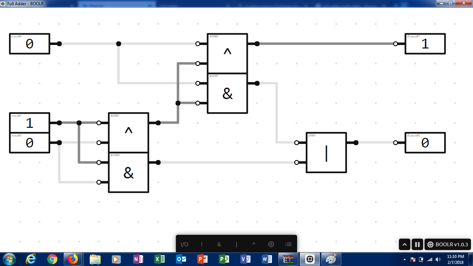Open network signal tray icon
Image resolution: width=473 pixels, height=266 pixels.
pos(430,259)
